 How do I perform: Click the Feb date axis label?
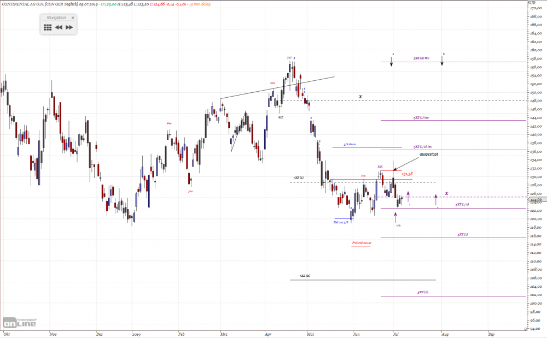pyautogui.click(x=181, y=334)
